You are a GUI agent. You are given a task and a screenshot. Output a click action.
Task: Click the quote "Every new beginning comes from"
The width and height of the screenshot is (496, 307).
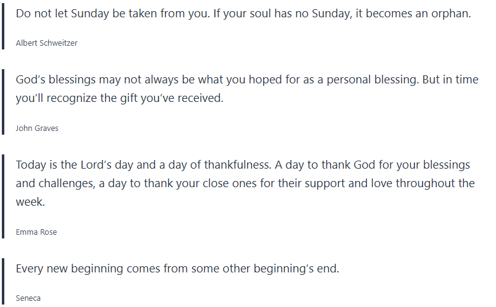177,269
